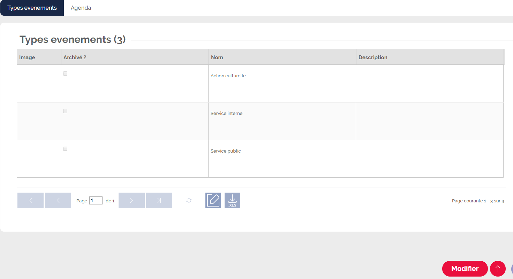Sort by the Nom column header
513x279 pixels.
tap(282, 57)
